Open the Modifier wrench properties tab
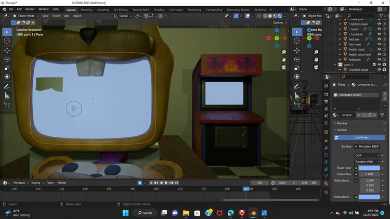 326,148
